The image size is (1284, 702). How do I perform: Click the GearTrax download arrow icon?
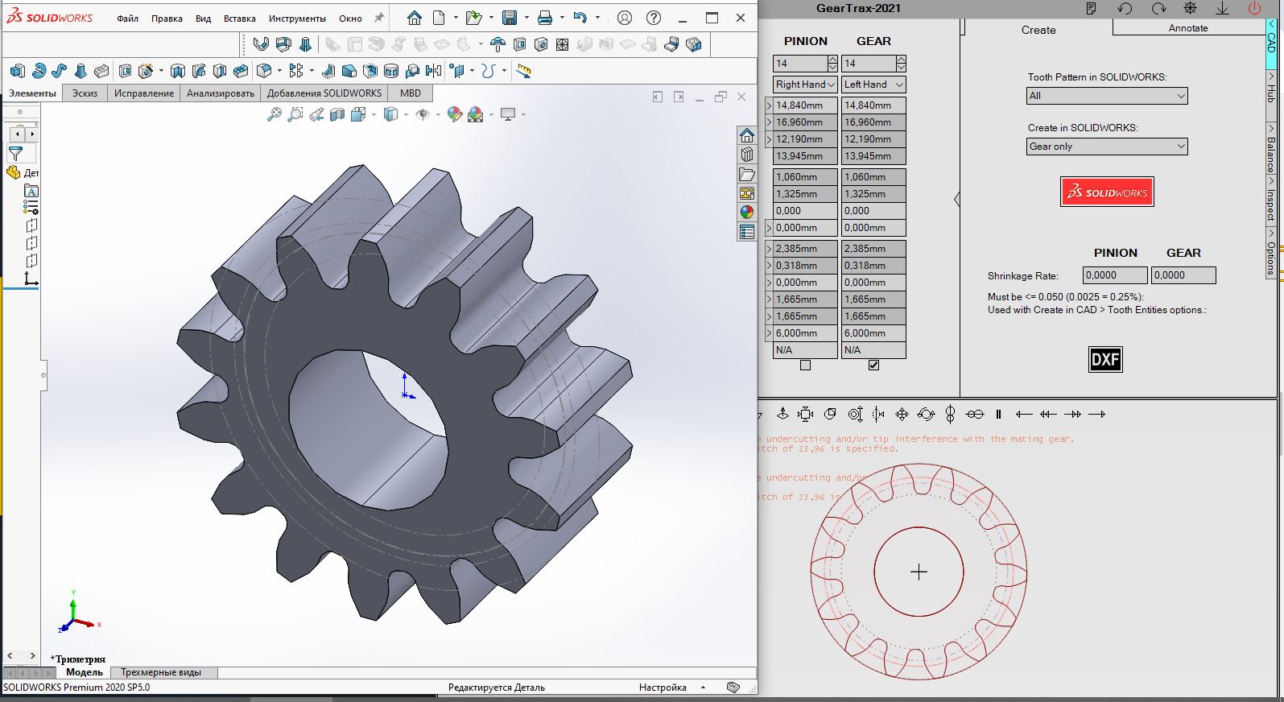1222,8
